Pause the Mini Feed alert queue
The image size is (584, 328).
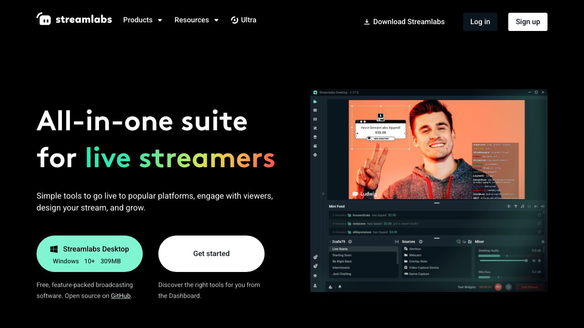click(x=529, y=206)
